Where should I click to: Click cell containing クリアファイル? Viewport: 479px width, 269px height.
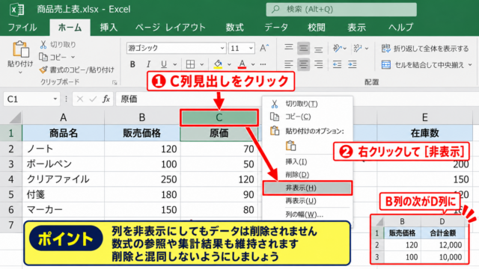[x=63, y=179]
